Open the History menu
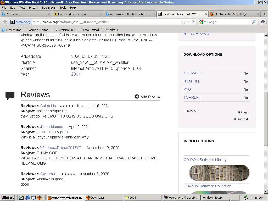 pyautogui.click(x=33, y=8)
